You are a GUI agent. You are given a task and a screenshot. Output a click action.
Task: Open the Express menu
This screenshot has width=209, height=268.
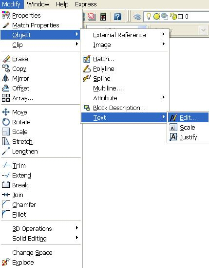pos(86,4)
